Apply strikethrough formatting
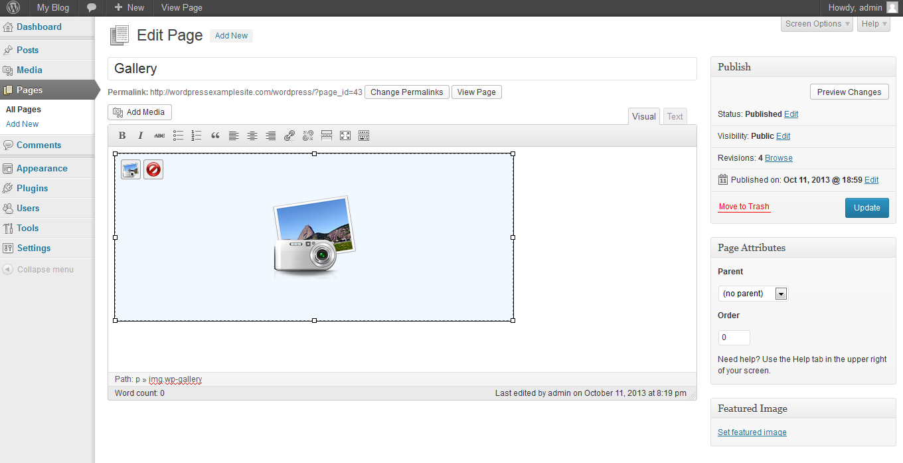 click(x=159, y=136)
